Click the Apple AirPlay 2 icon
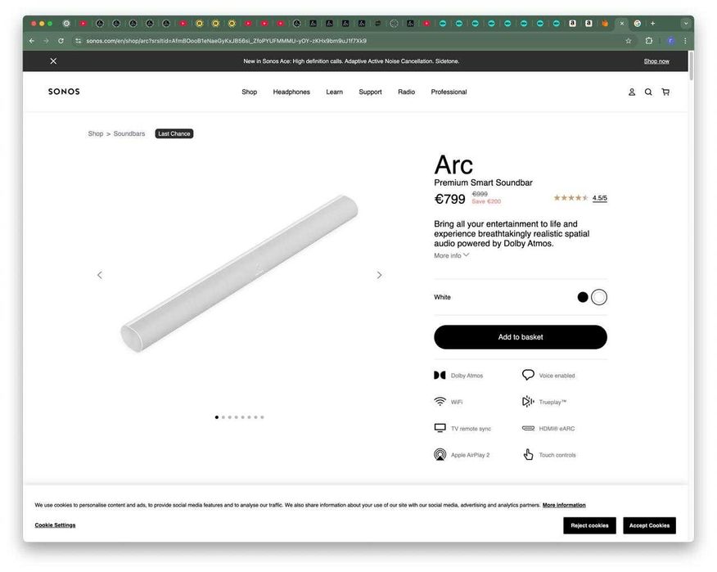717x572 pixels. click(x=440, y=454)
